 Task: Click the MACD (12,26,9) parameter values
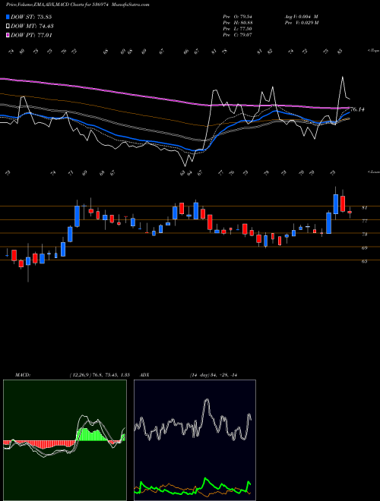click(99, 375)
